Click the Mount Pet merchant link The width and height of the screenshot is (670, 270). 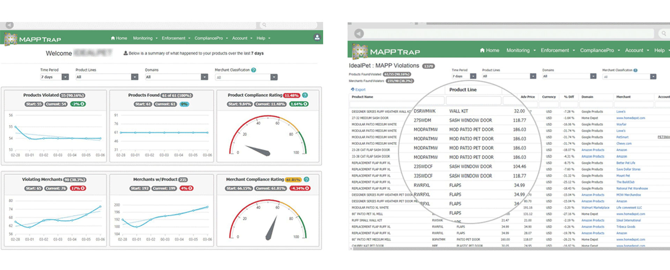(623, 175)
